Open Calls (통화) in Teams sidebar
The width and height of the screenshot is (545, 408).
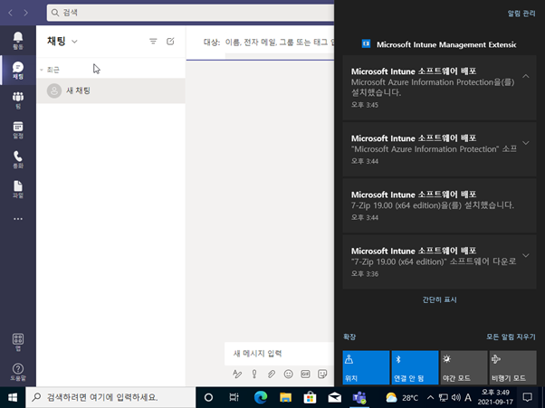point(18,160)
